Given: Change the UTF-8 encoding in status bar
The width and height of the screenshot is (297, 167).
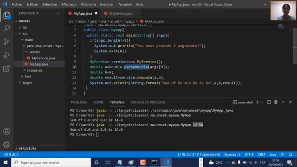Looking at the screenshot, I should tap(249, 154).
